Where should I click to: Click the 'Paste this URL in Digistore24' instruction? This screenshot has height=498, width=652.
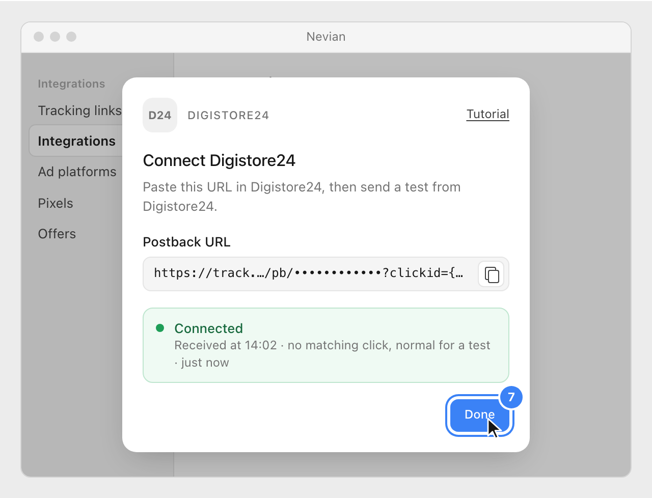(x=302, y=197)
